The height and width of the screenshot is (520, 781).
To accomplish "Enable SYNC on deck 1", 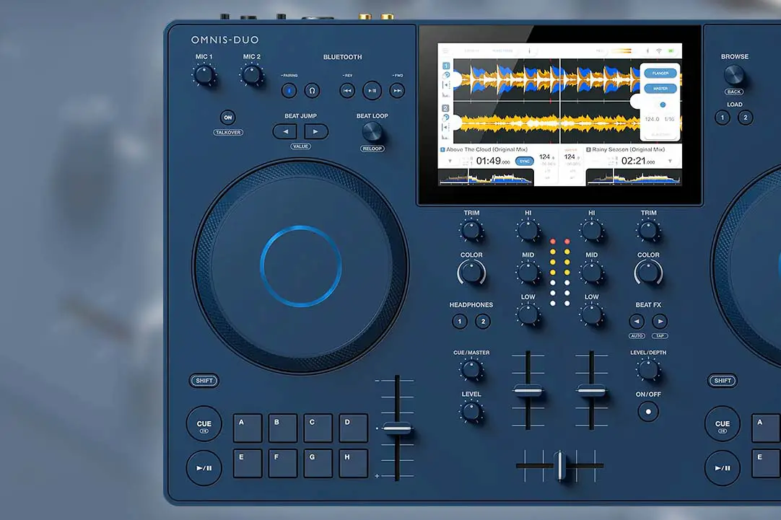I will 524,161.
